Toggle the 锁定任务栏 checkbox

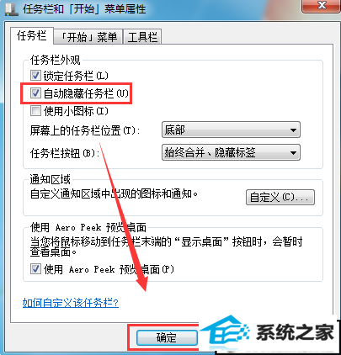(35, 76)
